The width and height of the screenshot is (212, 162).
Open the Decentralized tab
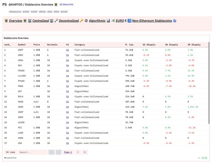coord(69,21)
